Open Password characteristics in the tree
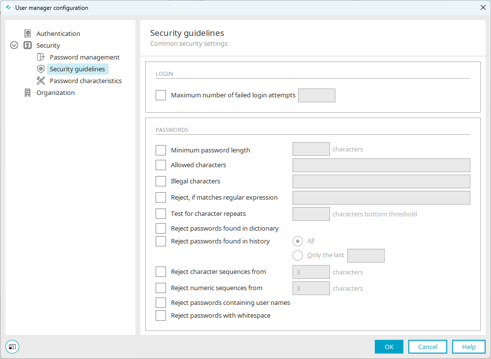491x359 pixels. coord(86,81)
